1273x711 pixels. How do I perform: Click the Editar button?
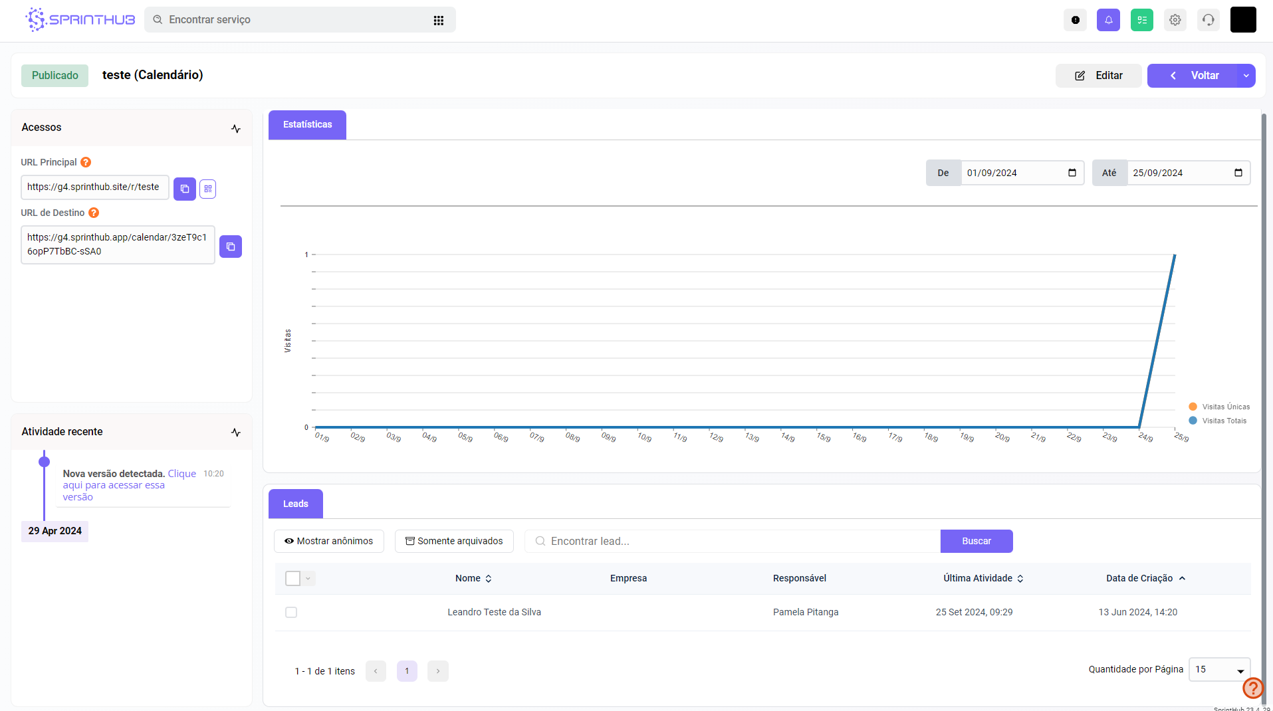click(x=1098, y=76)
